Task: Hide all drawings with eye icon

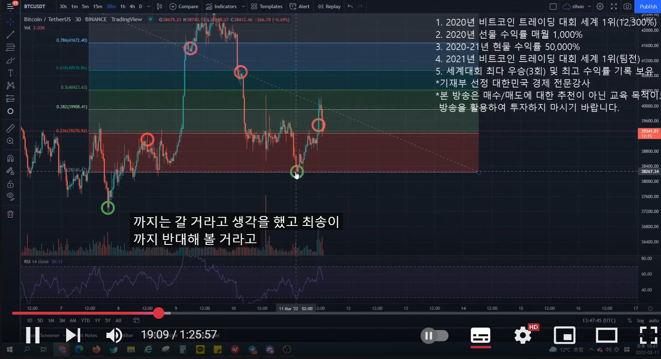Action: (10, 196)
